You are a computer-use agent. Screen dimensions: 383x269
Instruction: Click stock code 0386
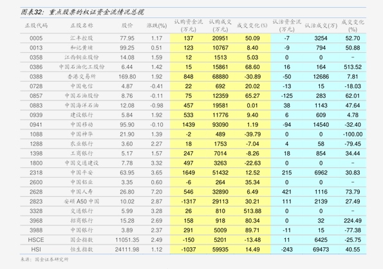pos(36,67)
